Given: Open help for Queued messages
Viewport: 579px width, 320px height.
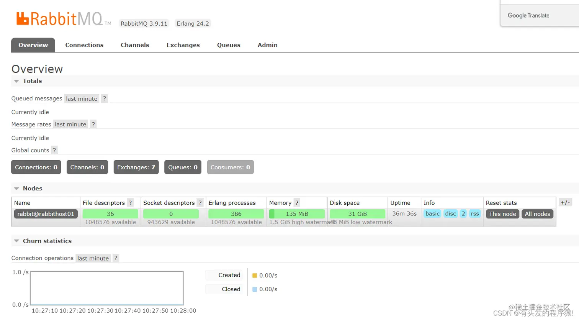Looking at the screenshot, I should tap(104, 98).
